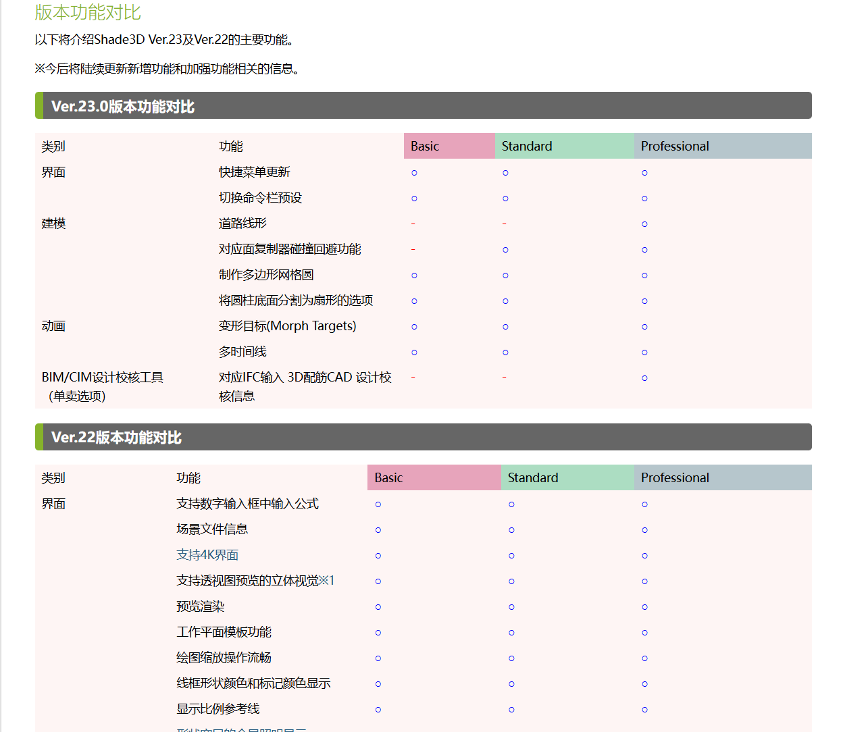Click the 支持4K界面 link
Image resolution: width=845 pixels, height=732 pixels.
pos(207,555)
